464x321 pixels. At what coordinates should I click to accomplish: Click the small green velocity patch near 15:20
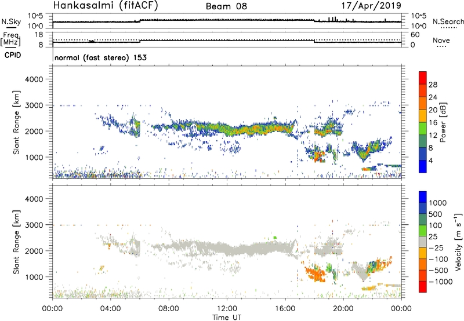275,238
